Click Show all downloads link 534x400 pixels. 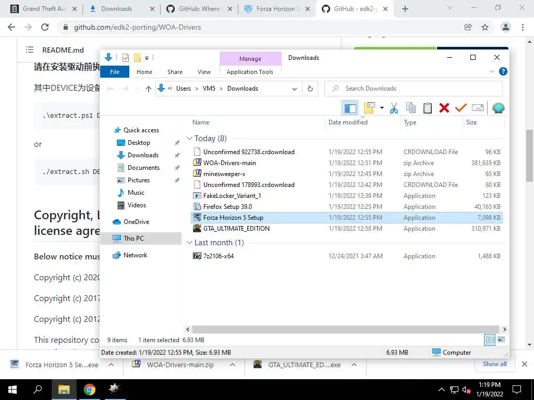[494, 364]
